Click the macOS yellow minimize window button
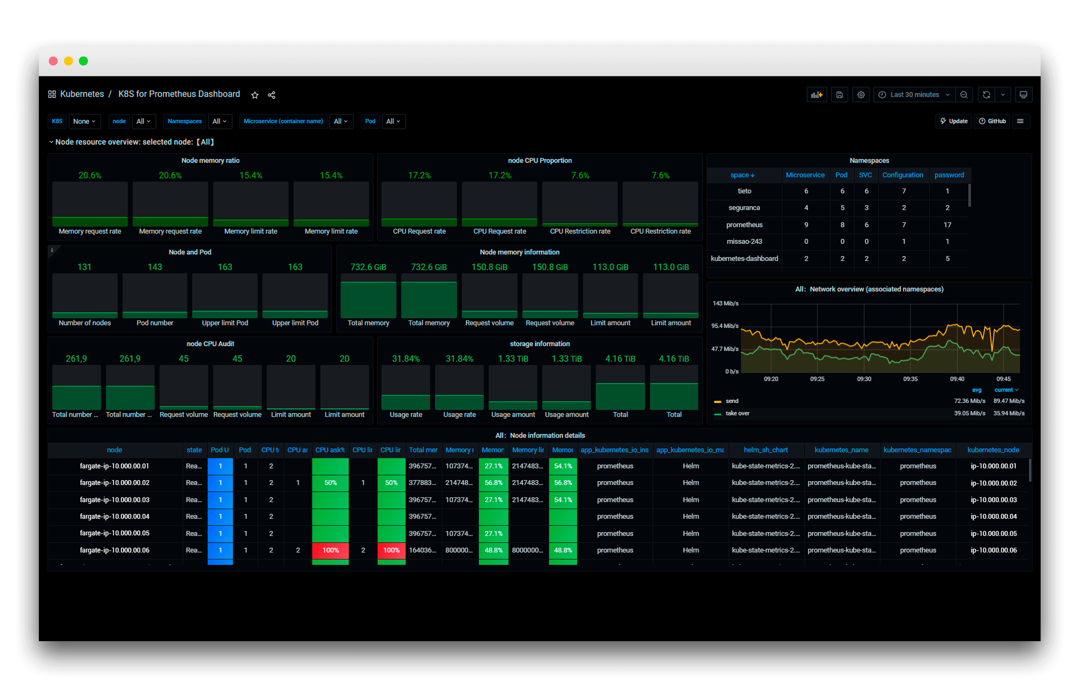The image size is (1081, 689). (x=68, y=61)
